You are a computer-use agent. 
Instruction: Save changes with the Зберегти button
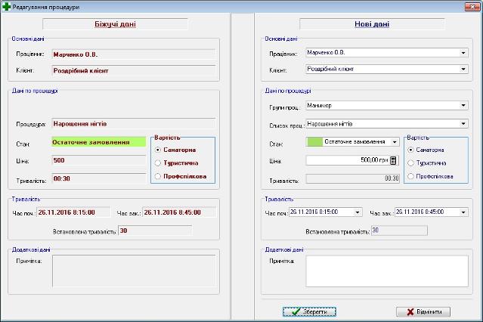click(x=309, y=311)
